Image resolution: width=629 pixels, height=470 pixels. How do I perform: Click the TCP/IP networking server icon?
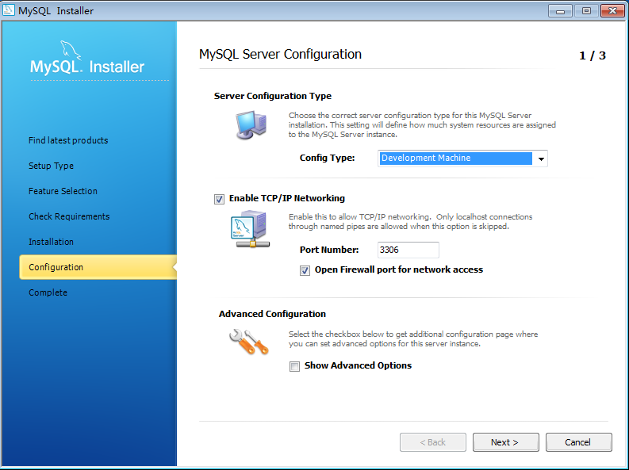tap(251, 229)
